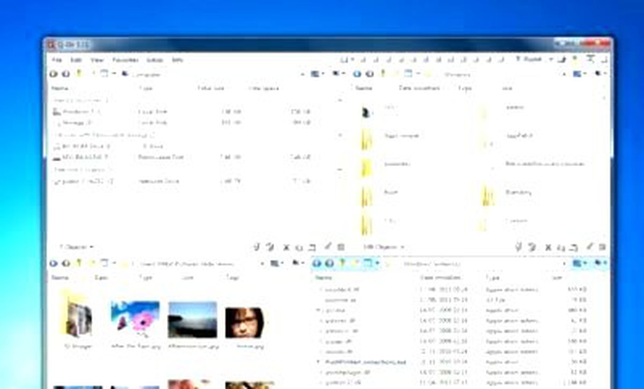
Task: Click delete X icon under top-right pane
Action: (x=548, y=248)
